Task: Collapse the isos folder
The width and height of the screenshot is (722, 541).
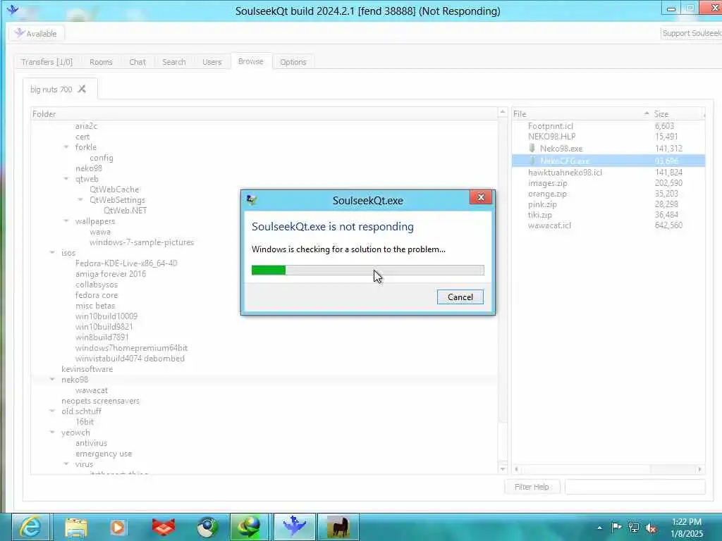Action: click(x=52, y=253)
